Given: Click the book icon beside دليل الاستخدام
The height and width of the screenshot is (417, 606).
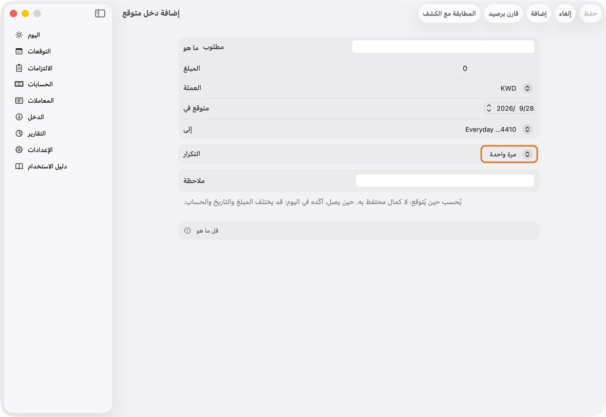Looking at the screenshot, I should point(19,166).
